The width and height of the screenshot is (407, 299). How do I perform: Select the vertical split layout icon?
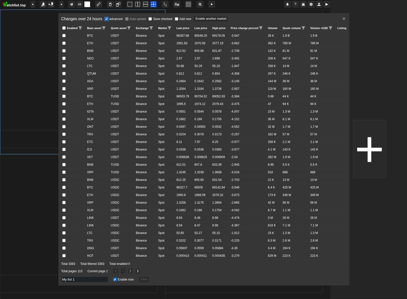pyautogui.click(x=138, y=4)
